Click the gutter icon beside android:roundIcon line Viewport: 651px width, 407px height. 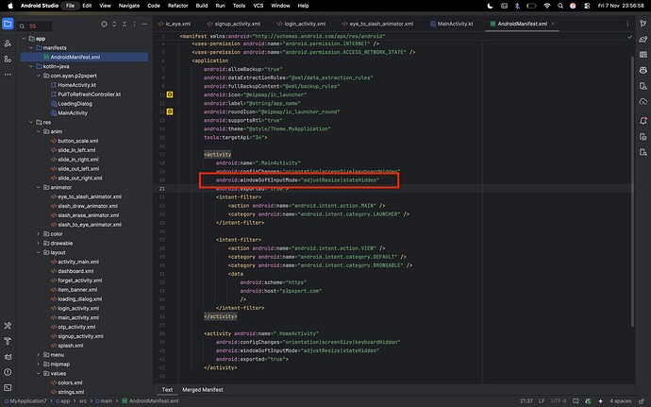[x=170, y=111]
